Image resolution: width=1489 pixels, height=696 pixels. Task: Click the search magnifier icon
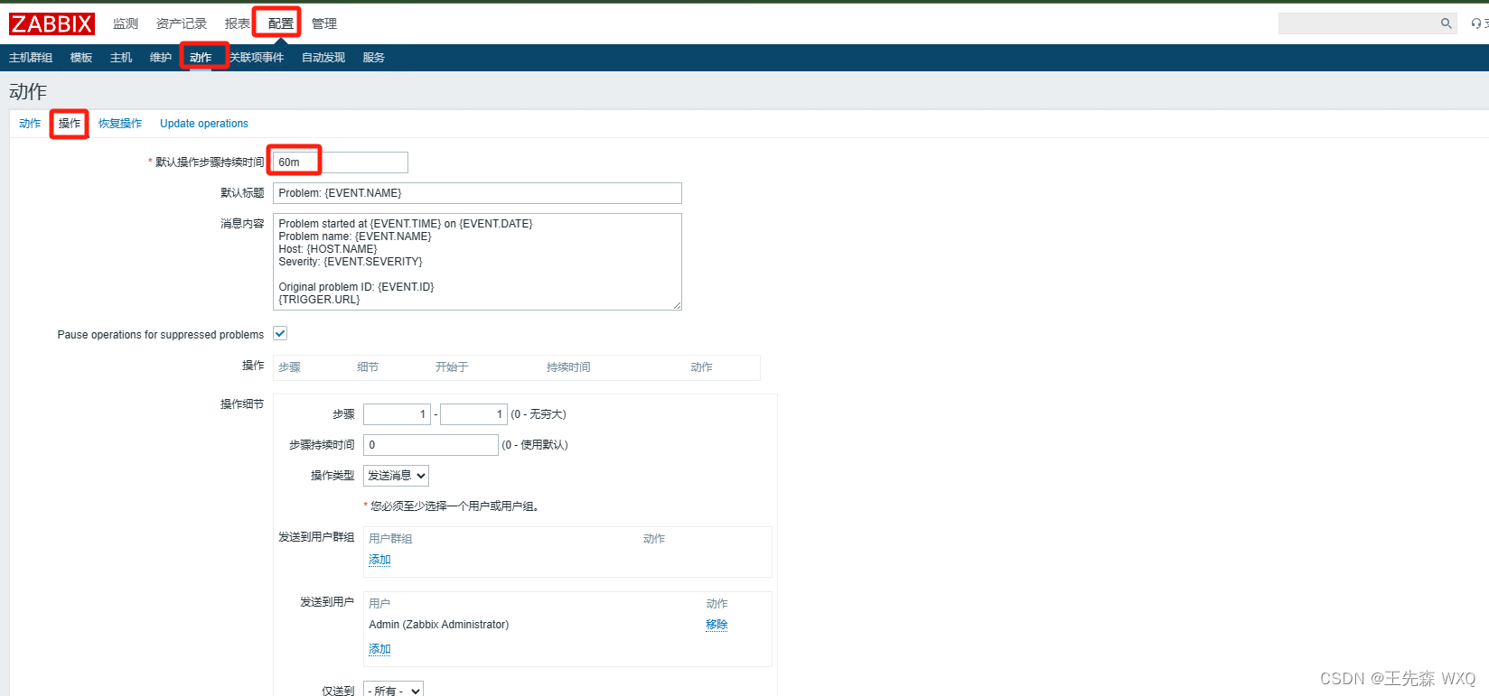(x=1446, y=23)
